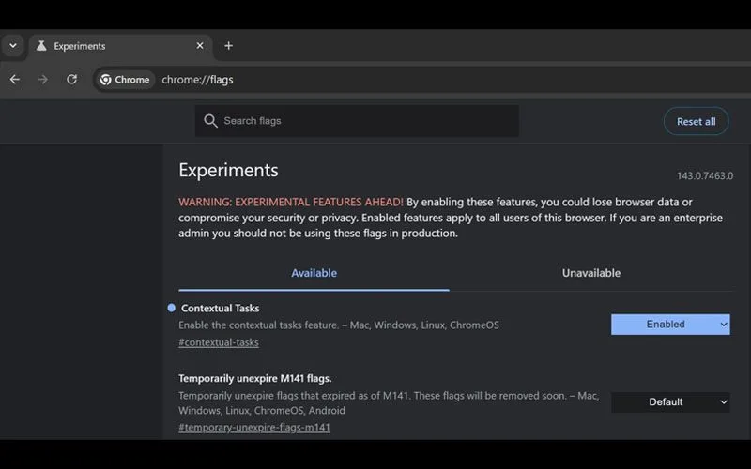Reload the chrome://flags page

[x=71, y=80]
